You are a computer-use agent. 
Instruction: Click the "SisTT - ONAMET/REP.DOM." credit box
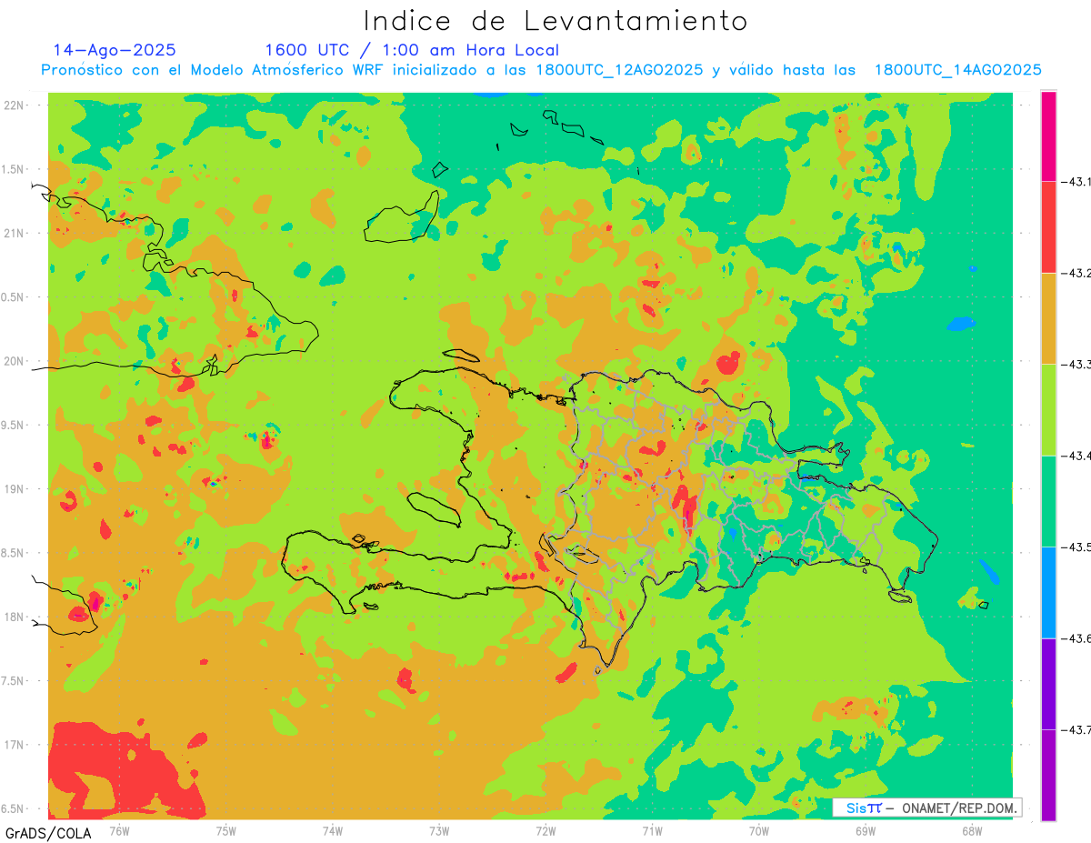pyautogui.click(x=926, y=808)
